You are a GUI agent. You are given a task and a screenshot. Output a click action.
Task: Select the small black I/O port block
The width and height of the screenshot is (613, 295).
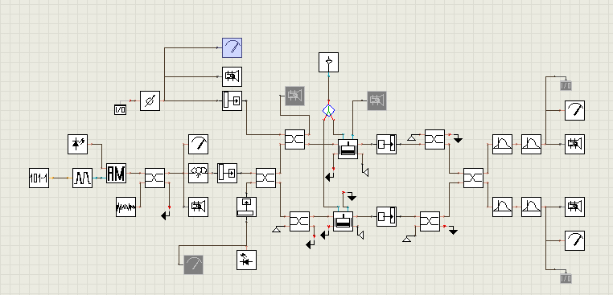(121, 110)
